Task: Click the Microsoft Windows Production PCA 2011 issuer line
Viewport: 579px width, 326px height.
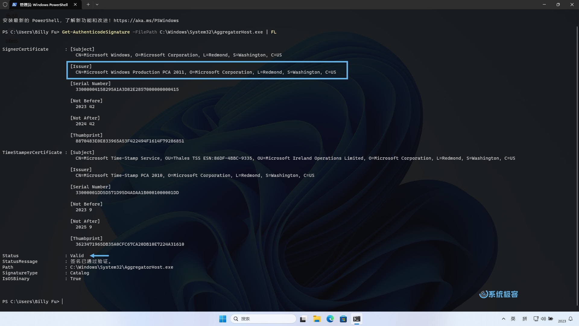Action: click(x=206, y=72)
